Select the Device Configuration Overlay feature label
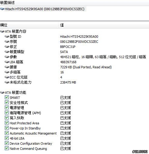 [x=31, y=144]
